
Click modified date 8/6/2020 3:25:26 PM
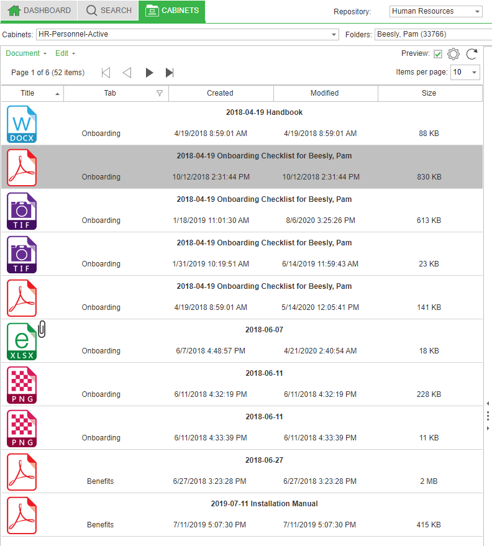coord(321,221)
